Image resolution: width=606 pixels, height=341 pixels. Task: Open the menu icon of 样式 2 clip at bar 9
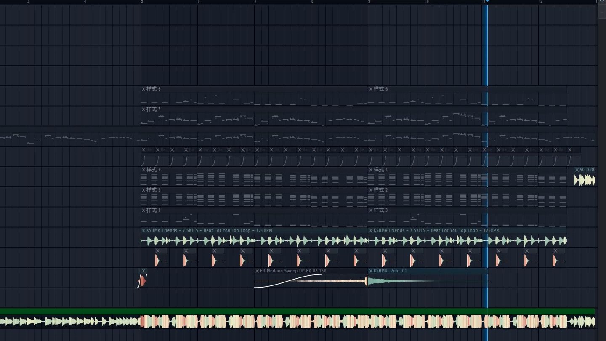(371, 190)
